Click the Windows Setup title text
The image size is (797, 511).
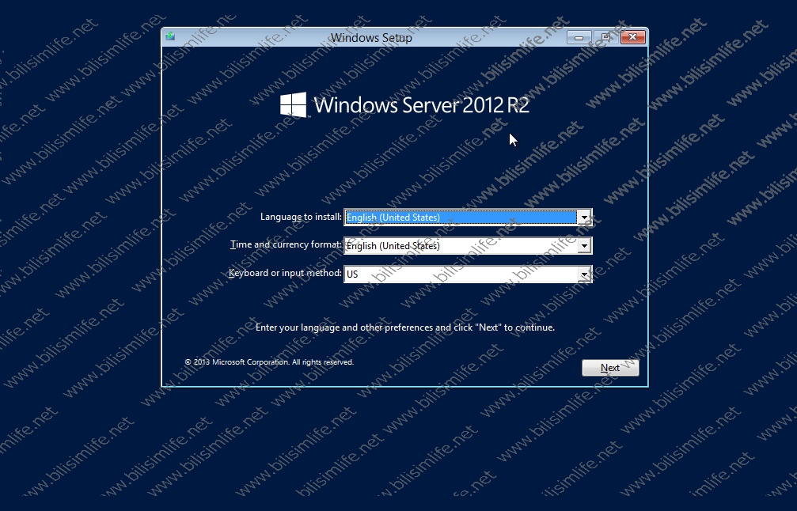coord(371,38)
